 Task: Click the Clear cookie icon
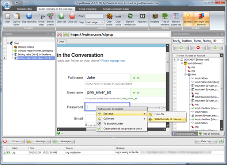109,16
